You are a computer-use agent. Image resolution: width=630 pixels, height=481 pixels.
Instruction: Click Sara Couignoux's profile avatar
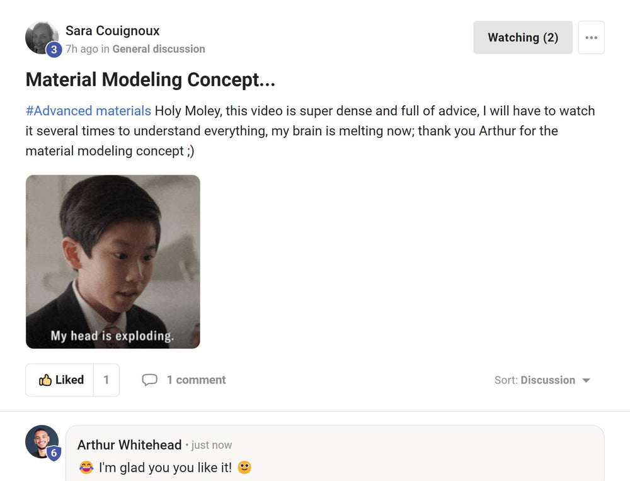tap(41, 37)
